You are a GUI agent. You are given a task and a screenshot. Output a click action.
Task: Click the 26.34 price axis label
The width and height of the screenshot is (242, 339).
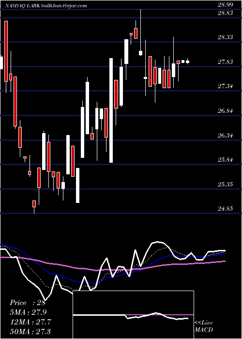[x=225, y=136]
